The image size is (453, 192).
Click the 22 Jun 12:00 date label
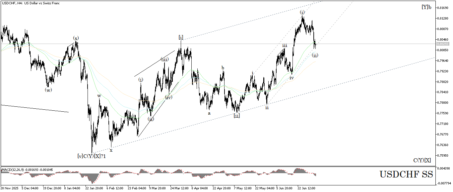coord(306,188)
